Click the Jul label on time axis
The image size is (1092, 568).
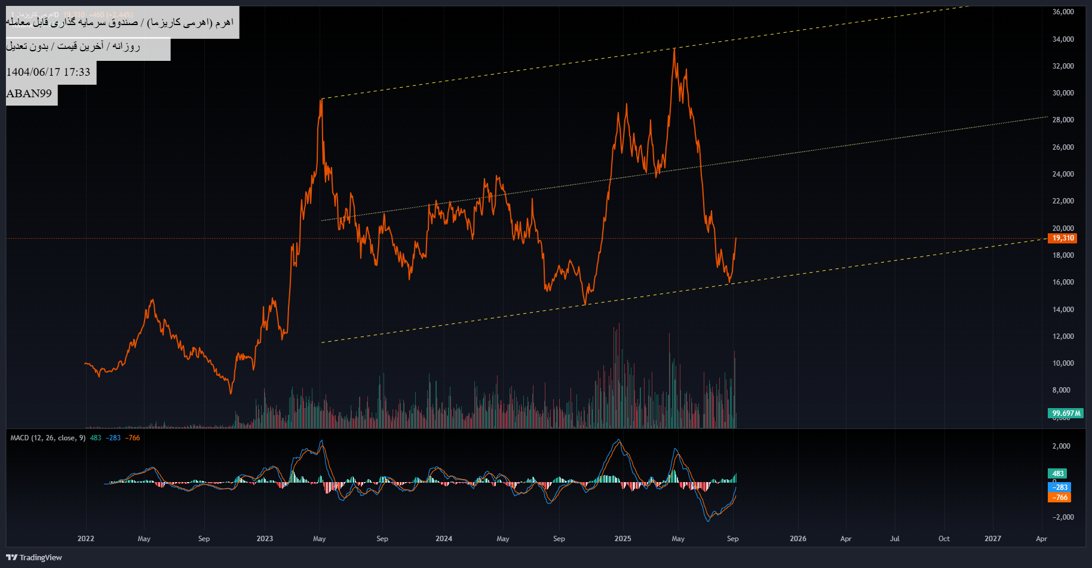(895, 539)
